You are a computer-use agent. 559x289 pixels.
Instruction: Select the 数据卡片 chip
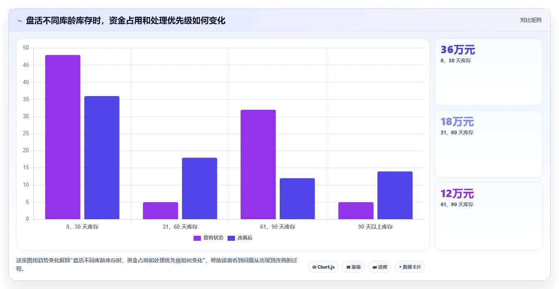pyautogui.click(x=410, y=267)
